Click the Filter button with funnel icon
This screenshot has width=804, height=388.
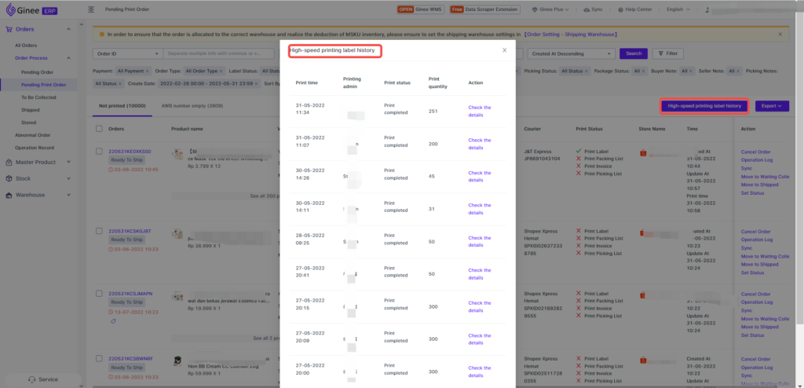(x=667, y=53)
